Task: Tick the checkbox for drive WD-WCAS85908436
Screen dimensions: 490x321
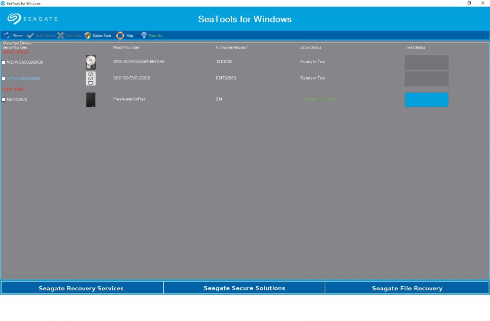Action: 4,62
